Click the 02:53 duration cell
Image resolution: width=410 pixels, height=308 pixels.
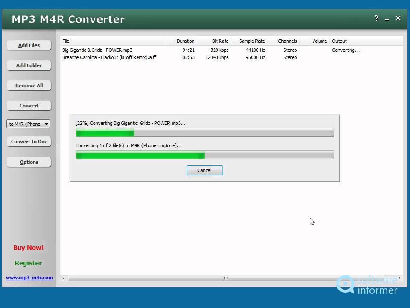pyautogui.click(x=188, y=57)
